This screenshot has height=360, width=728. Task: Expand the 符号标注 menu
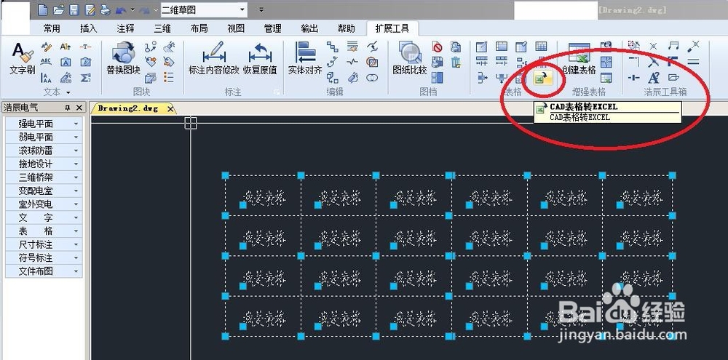pyautogui.click(x=44, y=258)
